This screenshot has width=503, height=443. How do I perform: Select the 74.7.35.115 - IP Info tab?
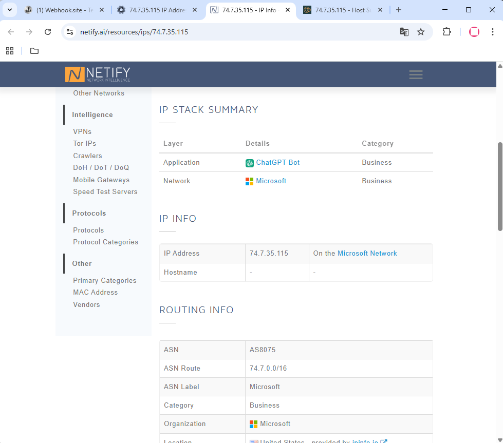(247, 10)
